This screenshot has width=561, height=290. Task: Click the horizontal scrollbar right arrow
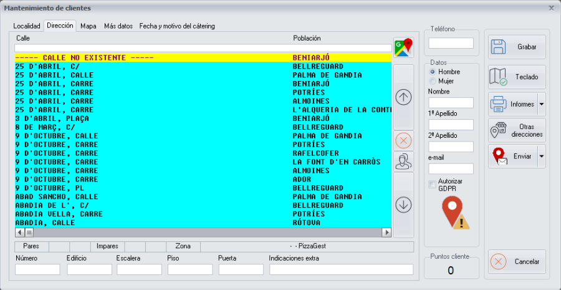(387, 232)
